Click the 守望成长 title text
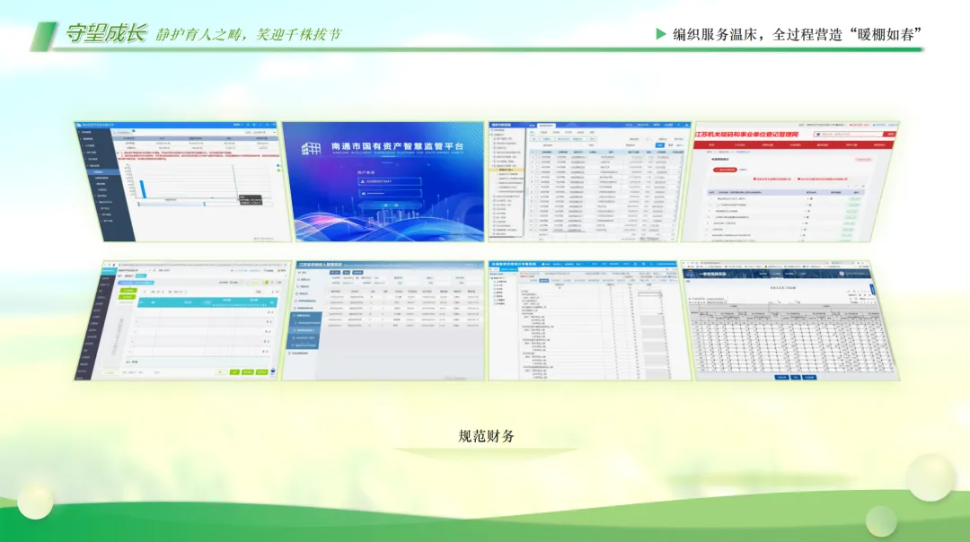 click(x=106, y=33)
